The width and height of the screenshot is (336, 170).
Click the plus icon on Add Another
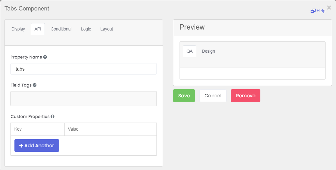tap(21, 146)
